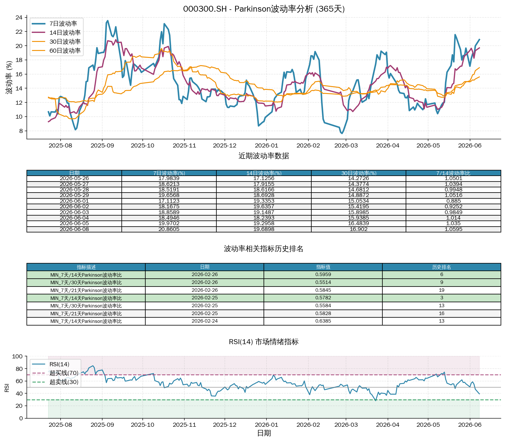Select the 0.5959 indicator value cell
This screenshot has height=441, width=505.
(323, 275)
